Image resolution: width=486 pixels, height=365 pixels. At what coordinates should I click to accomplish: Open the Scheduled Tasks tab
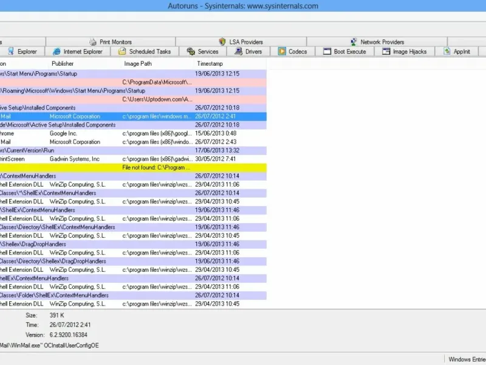[145, 51]
